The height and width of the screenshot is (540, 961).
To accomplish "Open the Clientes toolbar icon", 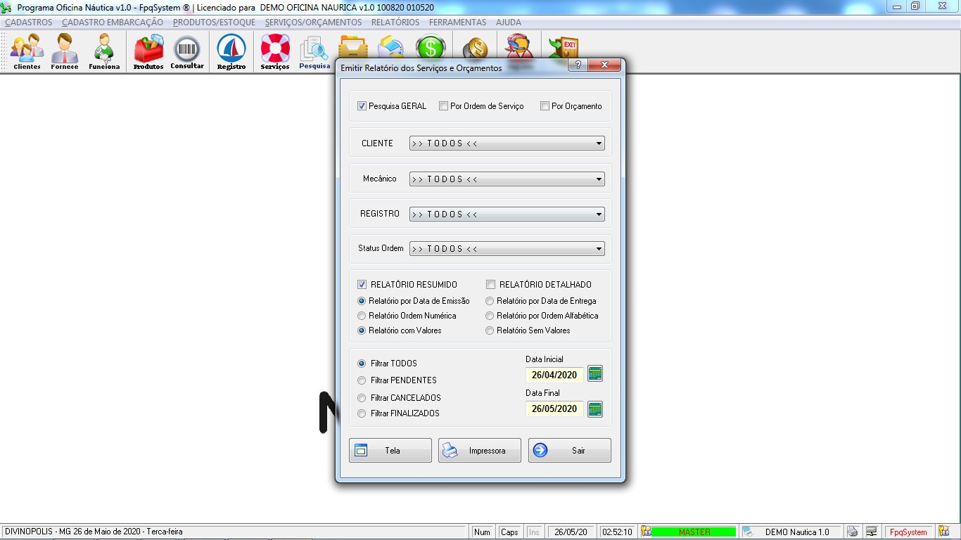I will (x=27, y=52).
